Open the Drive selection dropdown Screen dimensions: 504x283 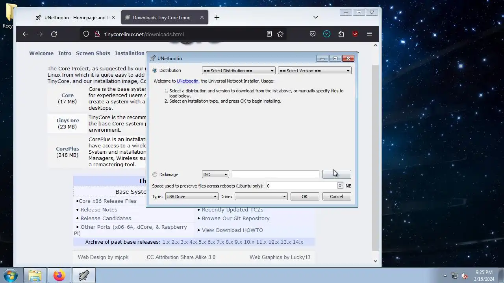(x=261, y=197)
